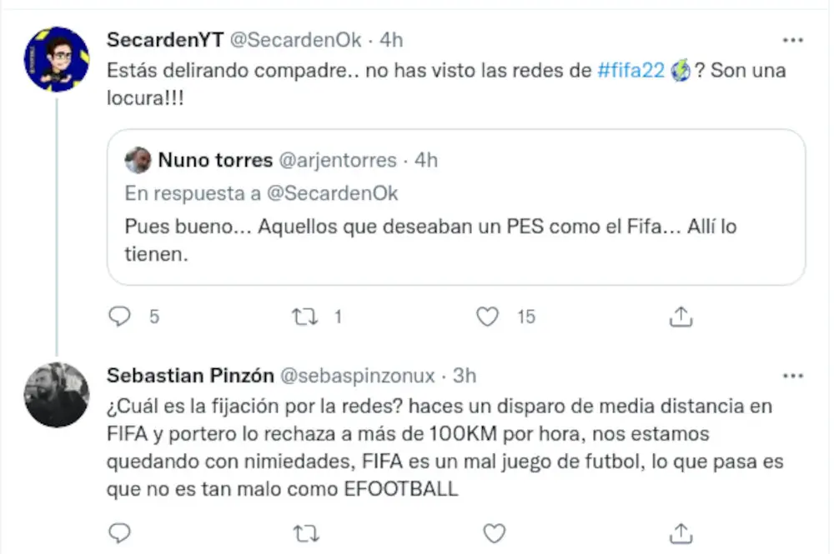The width and height of the screenshot is (834, 554).
Task: Visit the @sebaspinzonux handle
Action: click(357, 377)
